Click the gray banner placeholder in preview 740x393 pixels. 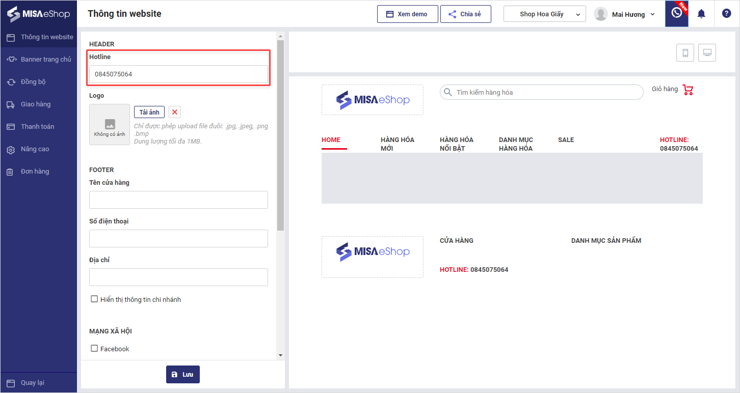[x=512, y=178]
